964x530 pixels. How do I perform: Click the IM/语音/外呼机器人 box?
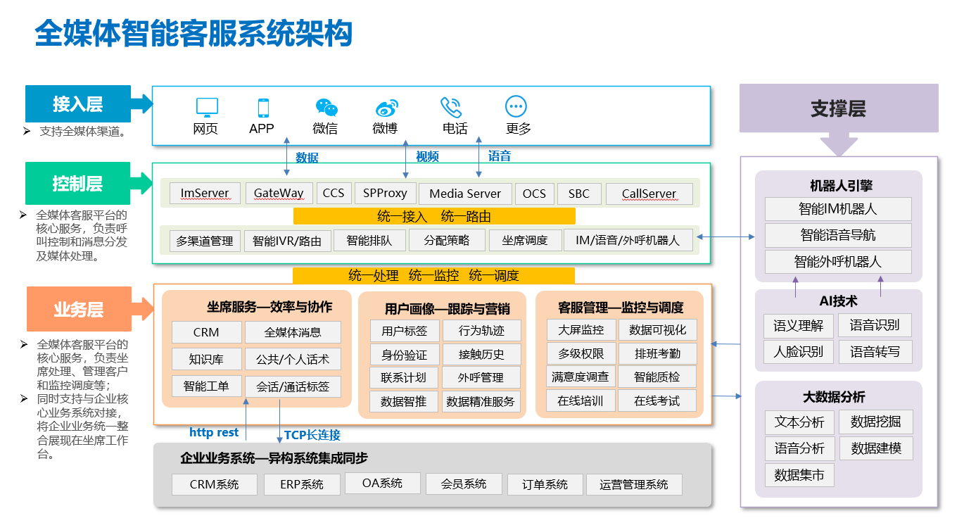(x=628, y=240)
